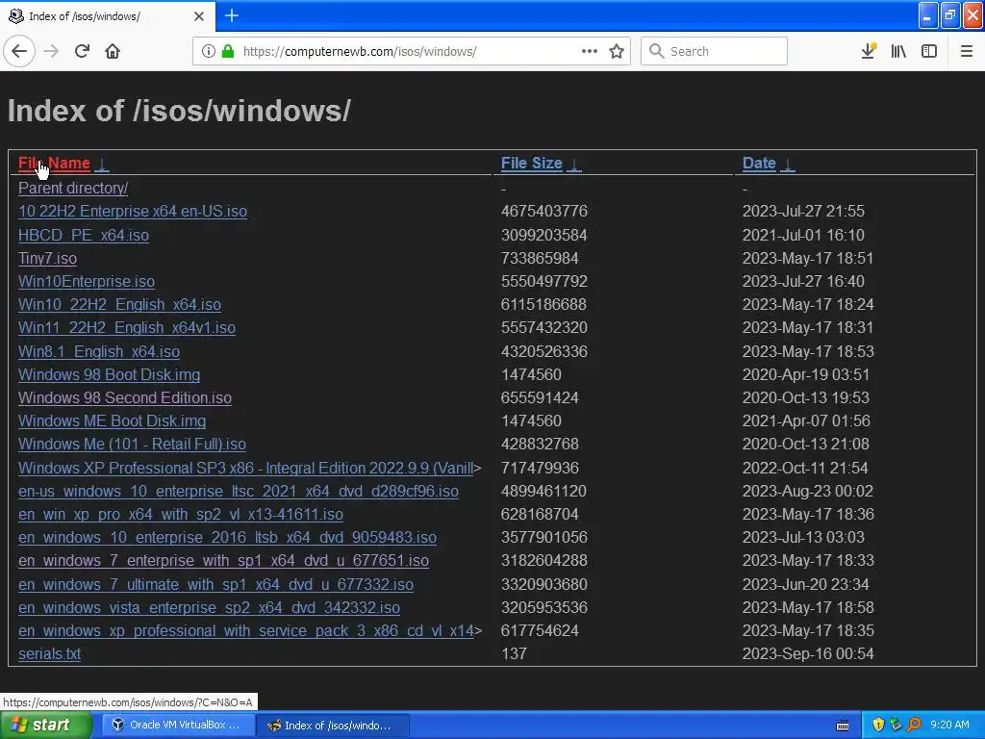Click Windows ME Boot Disk.img
Image resolution: width=985 pixels, height=739 pixels.
[112, 421]
